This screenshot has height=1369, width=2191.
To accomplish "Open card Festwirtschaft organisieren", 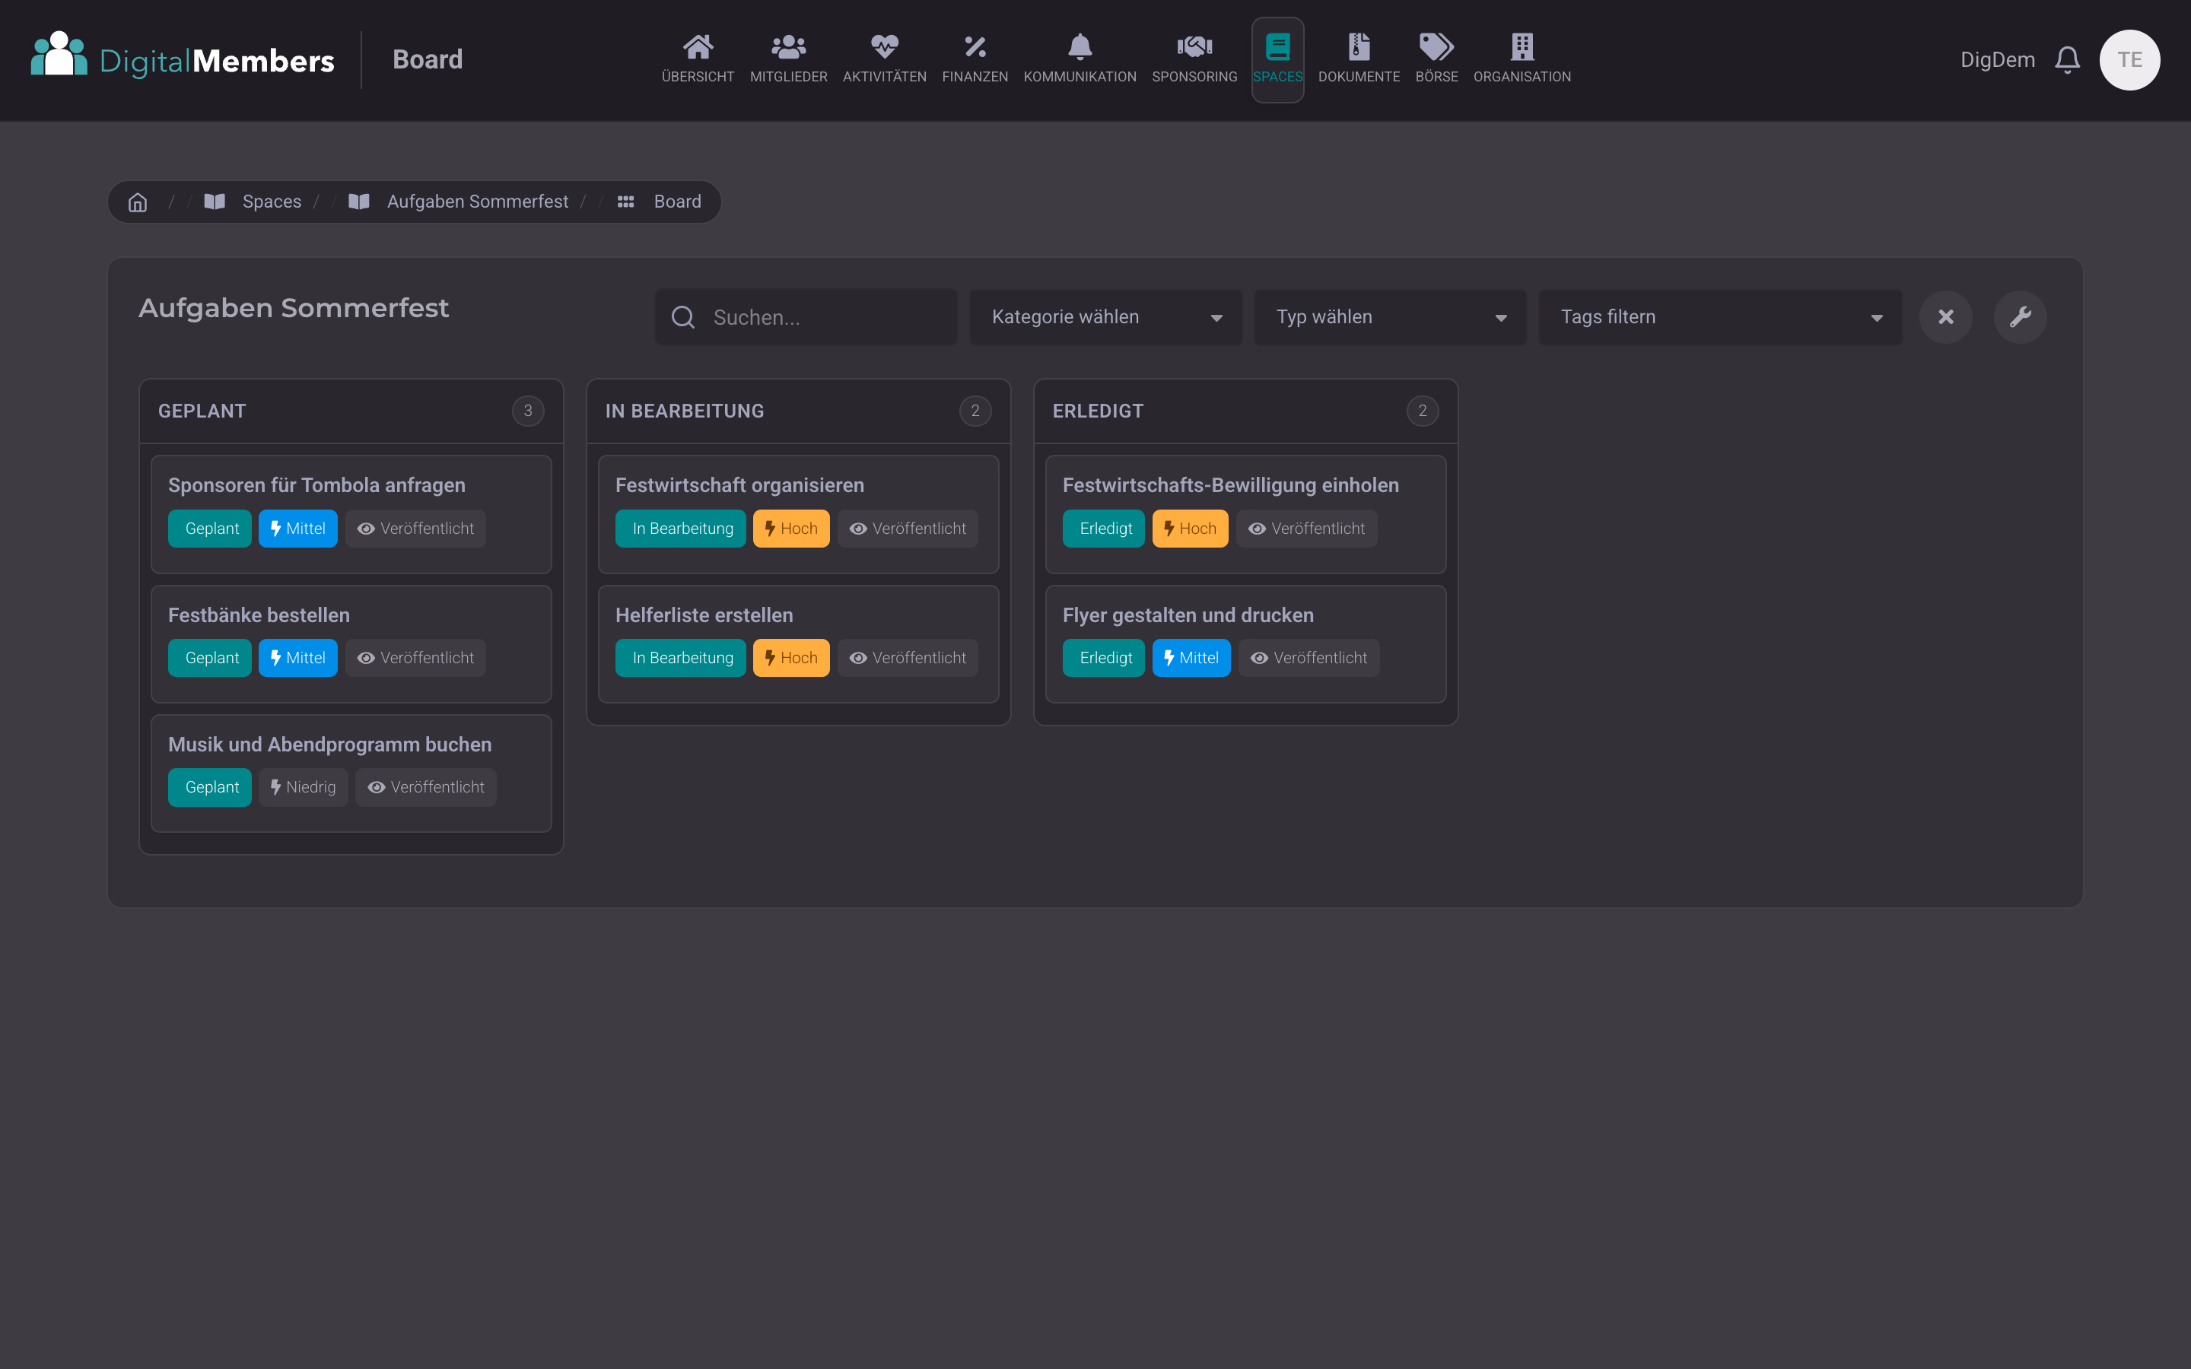I will click(799, 514).
